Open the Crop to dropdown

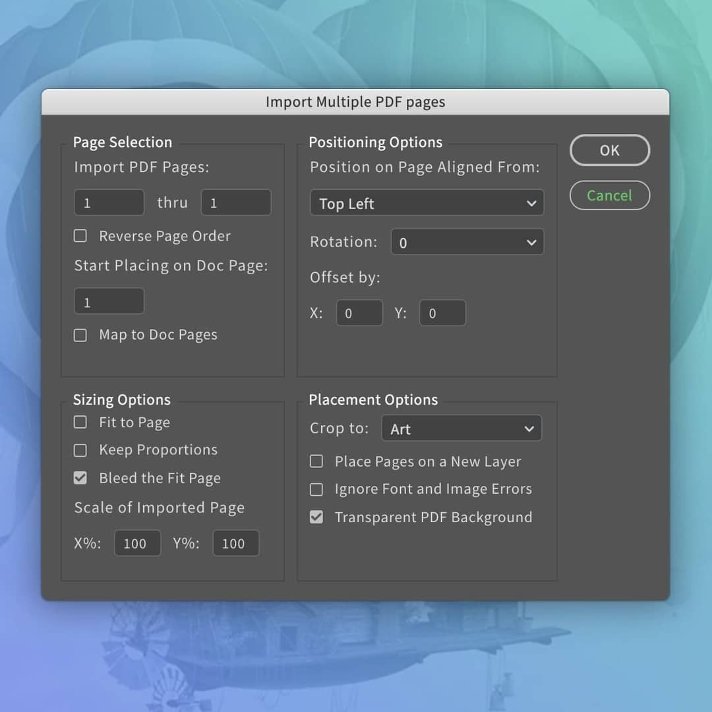(x=461, y=428)
